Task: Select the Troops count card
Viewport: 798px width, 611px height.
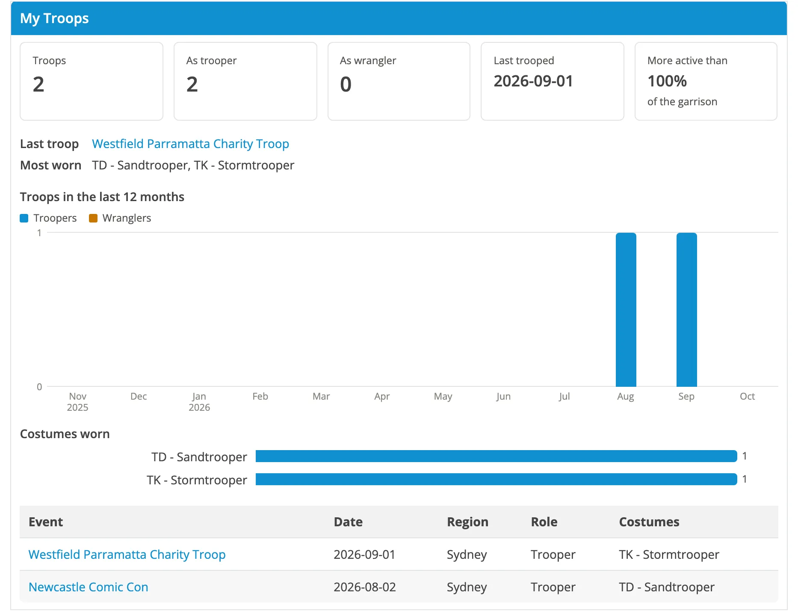Action: click(x=92, y=81)
